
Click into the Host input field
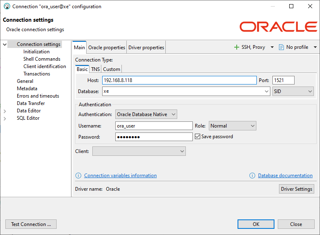coord(179,80)
